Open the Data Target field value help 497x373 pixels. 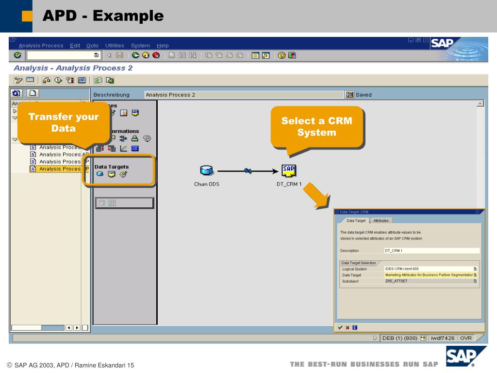[475, 275]
